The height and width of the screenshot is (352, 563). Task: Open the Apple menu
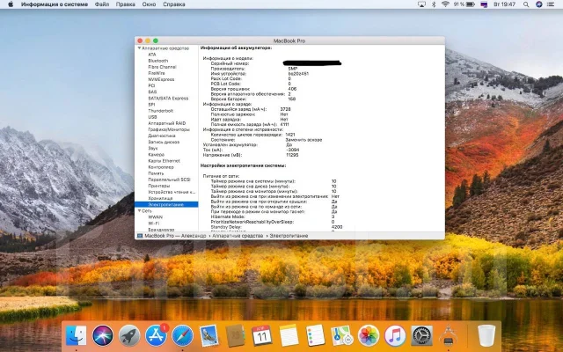[x=11, y=4]
